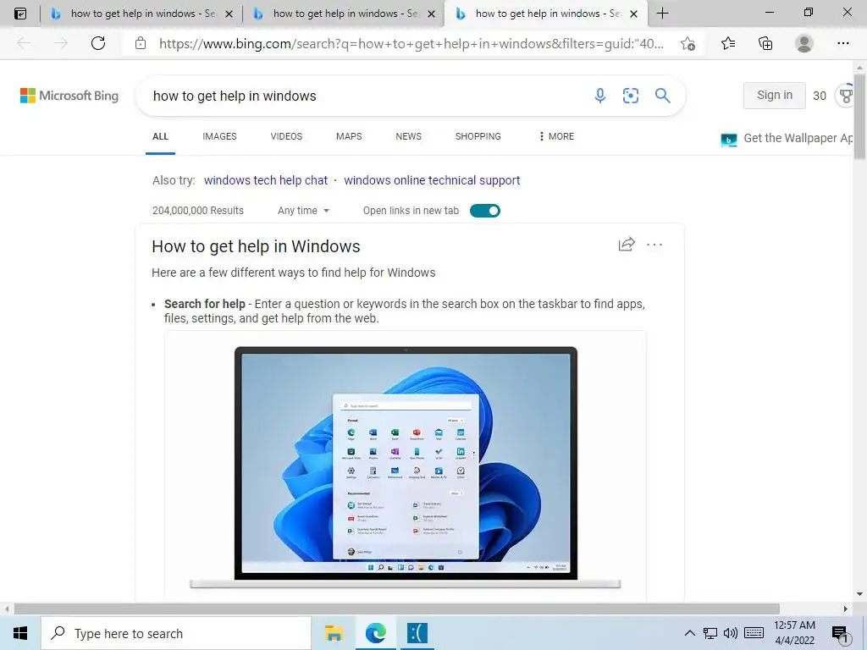This screenshot has width=867, height=650.
Task: Open the touch keyboard tray icon
Action: [754, 633]
